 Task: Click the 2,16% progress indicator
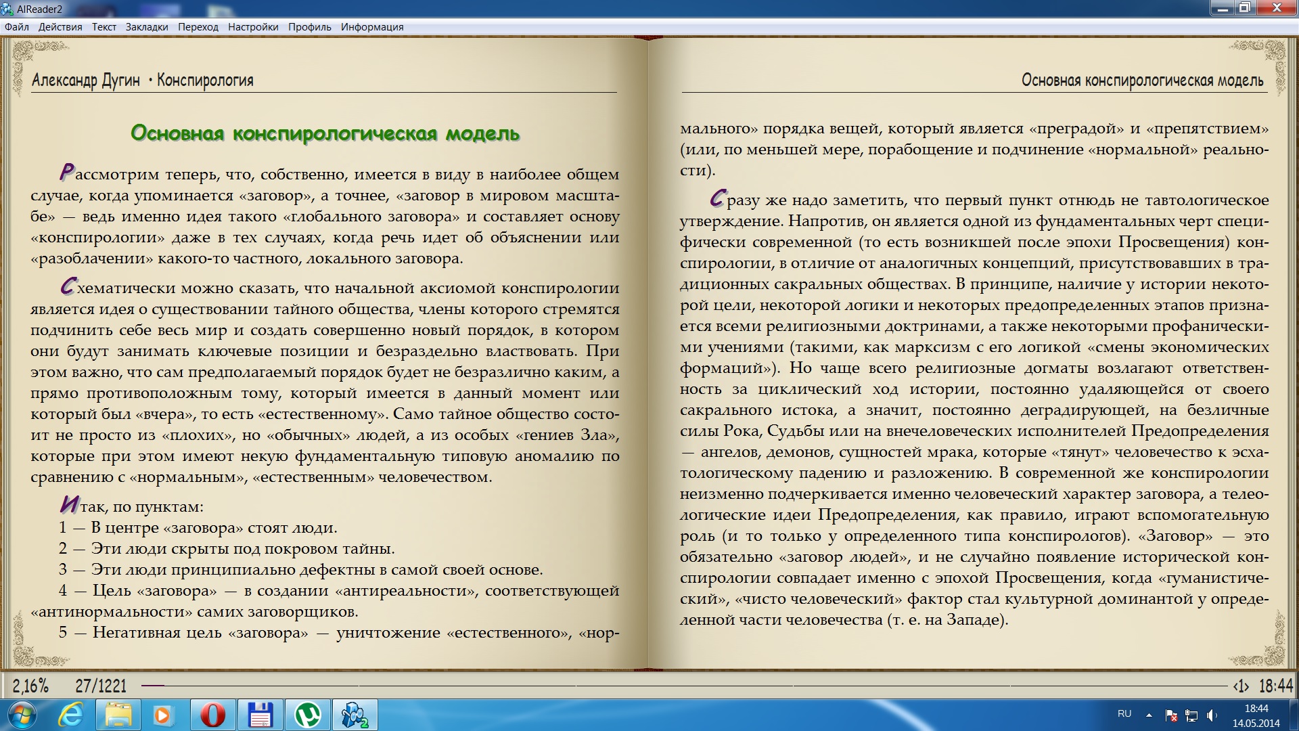[x=30, y=686]
